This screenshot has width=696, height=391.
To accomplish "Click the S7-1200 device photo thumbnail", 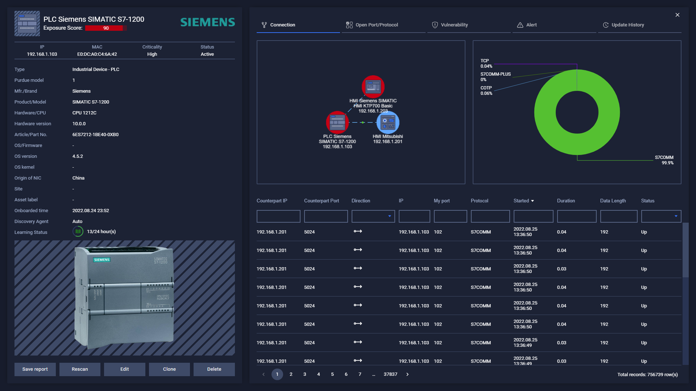I will (x=124, y=298).
